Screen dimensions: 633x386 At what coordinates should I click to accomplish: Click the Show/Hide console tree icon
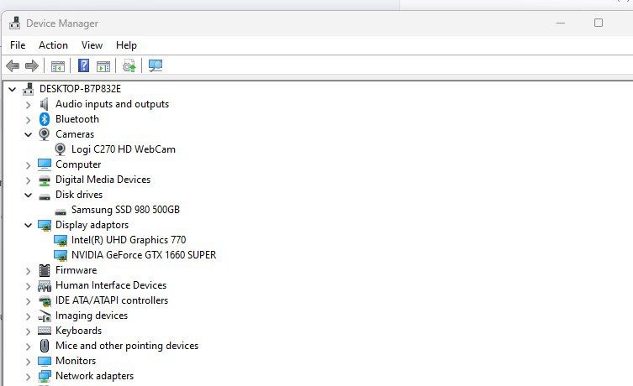click(58, 66)
